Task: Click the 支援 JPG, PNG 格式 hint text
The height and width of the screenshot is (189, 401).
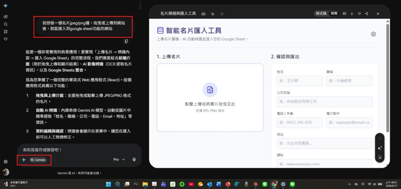Action: (x=210, y=110)
